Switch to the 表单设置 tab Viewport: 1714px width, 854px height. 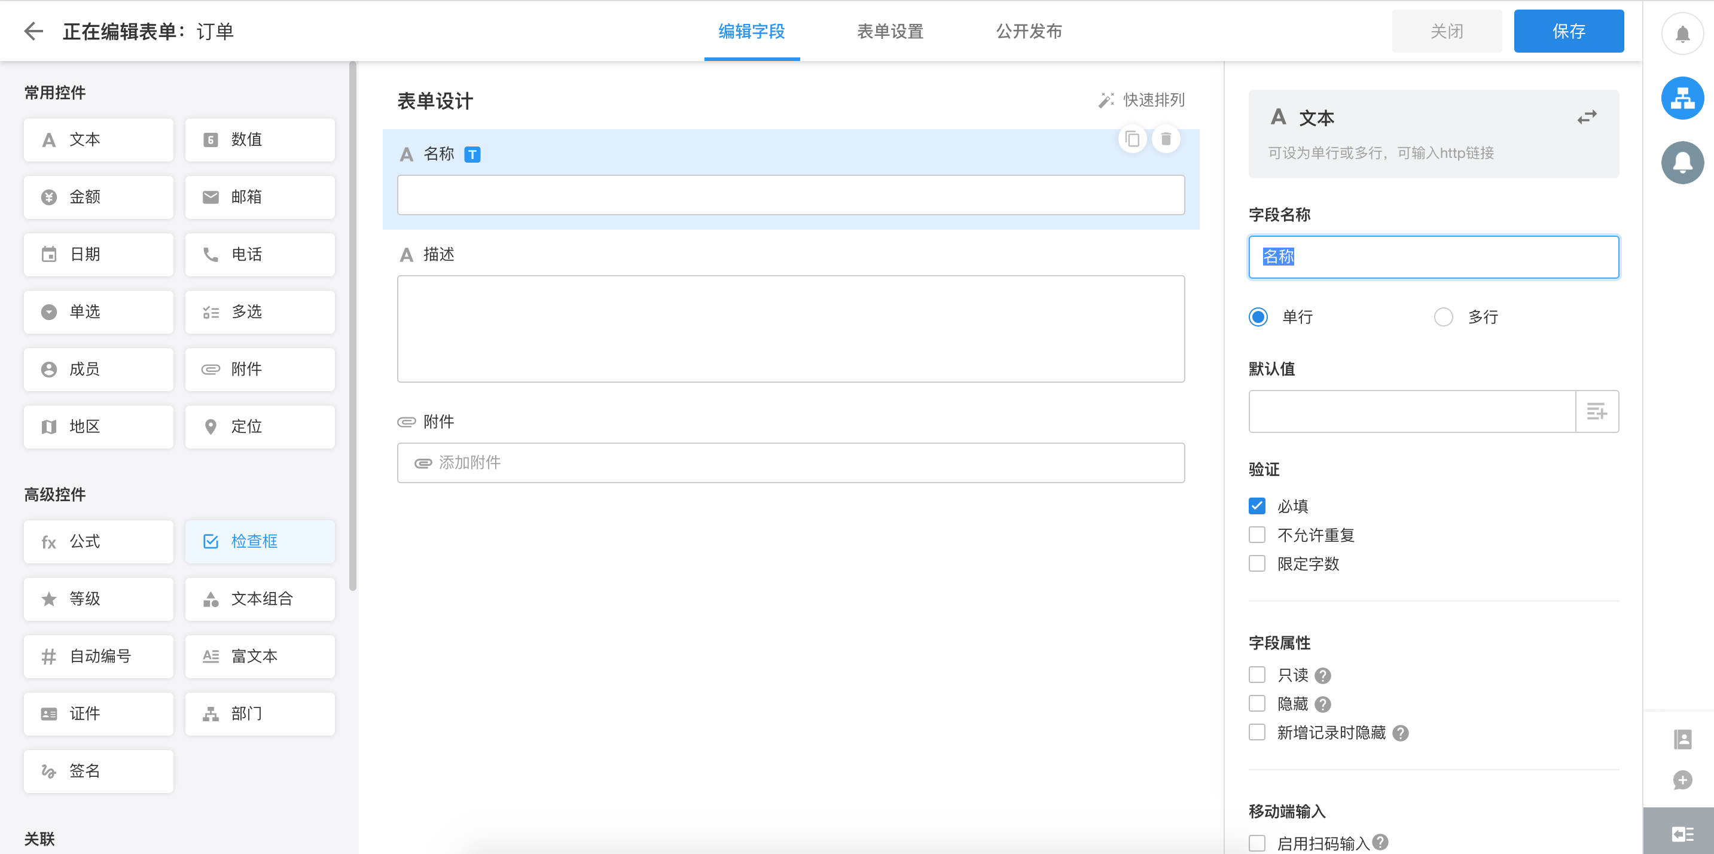pyautogui.click(x=890, y=31)
